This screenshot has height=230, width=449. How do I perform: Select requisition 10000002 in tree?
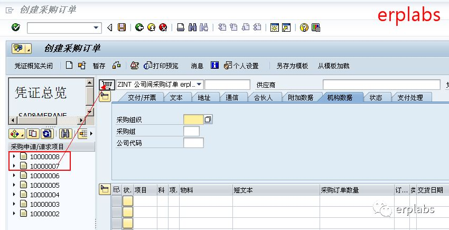click(45, 214)
